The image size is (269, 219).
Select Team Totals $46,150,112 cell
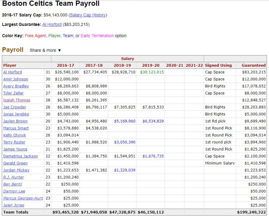point(151,212)
